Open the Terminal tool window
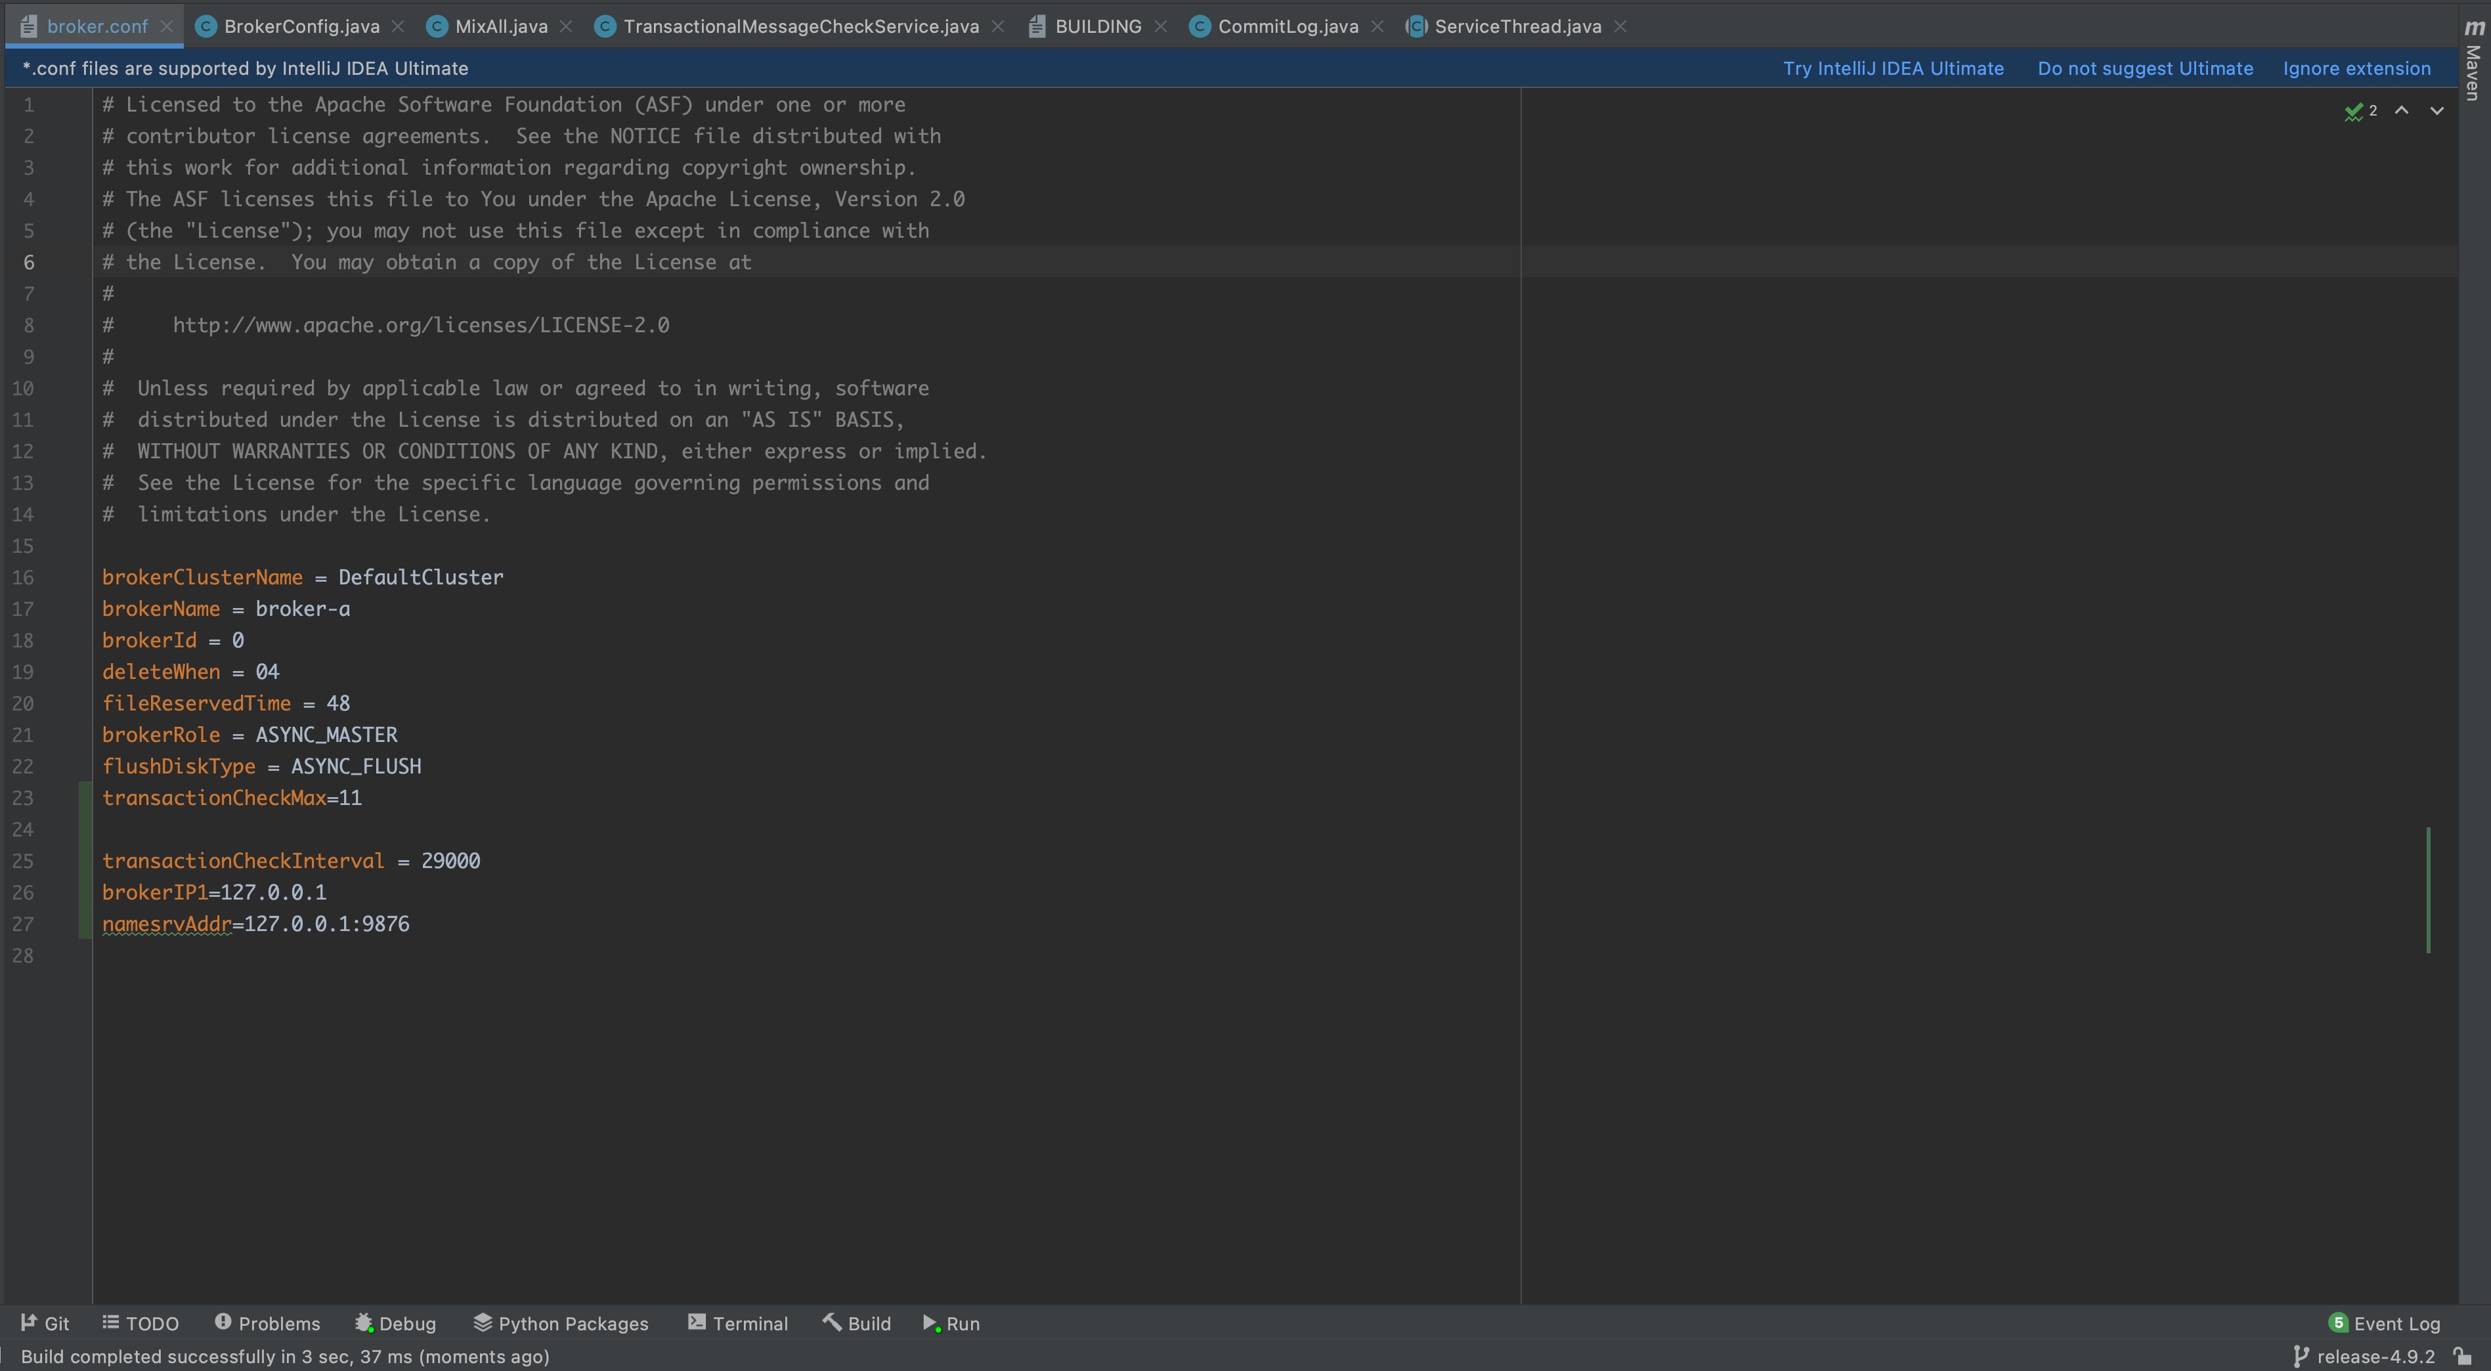 (738, 1324)
